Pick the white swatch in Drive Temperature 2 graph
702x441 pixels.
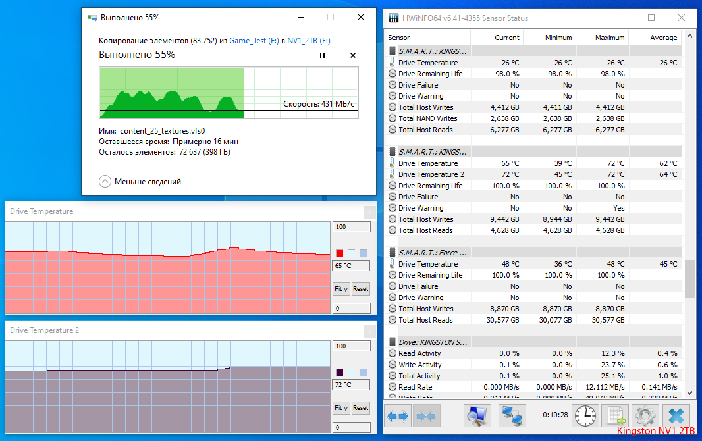tap(352, 373)
